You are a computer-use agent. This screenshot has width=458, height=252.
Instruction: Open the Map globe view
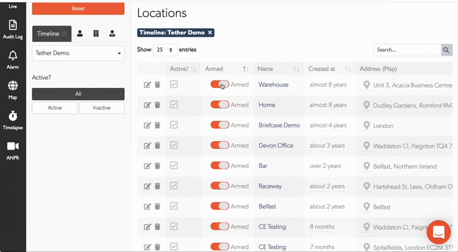coord(13,90)
